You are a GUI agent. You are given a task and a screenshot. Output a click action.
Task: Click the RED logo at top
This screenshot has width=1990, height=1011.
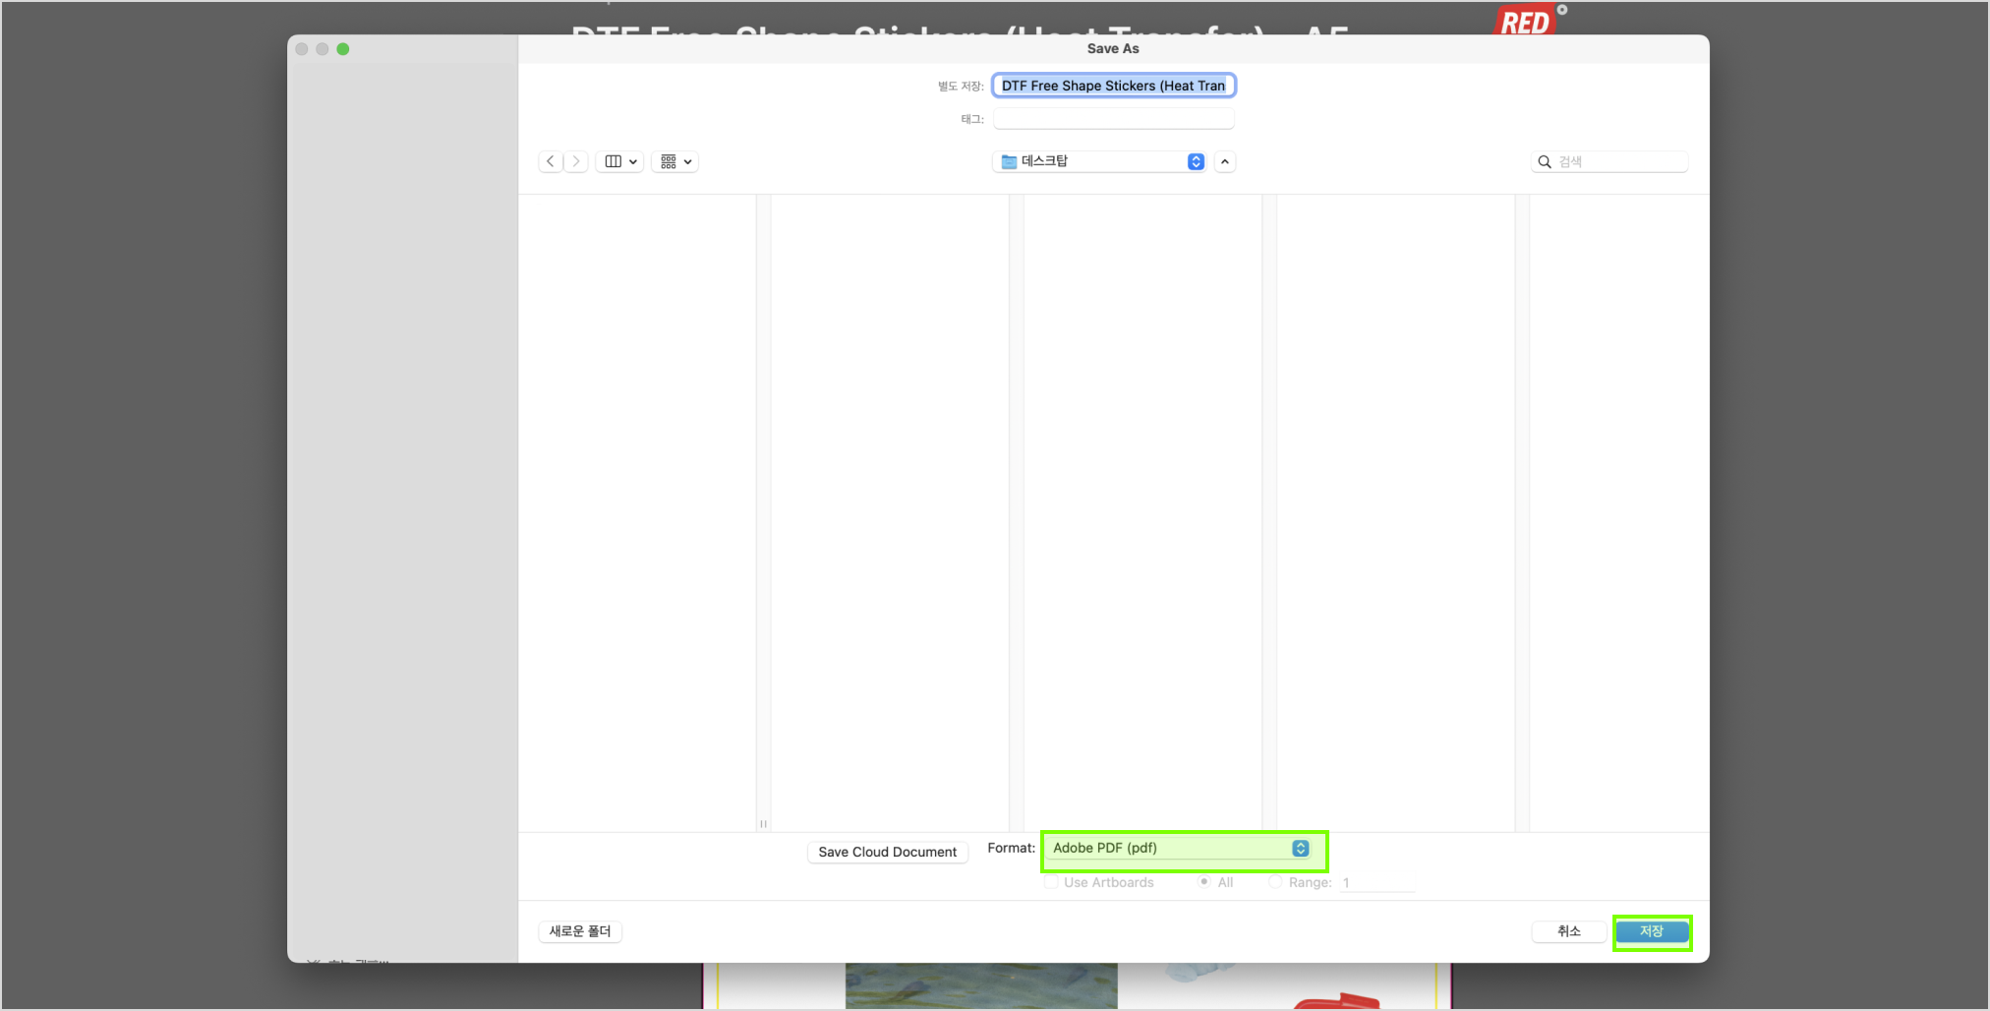click(1525, 22)
